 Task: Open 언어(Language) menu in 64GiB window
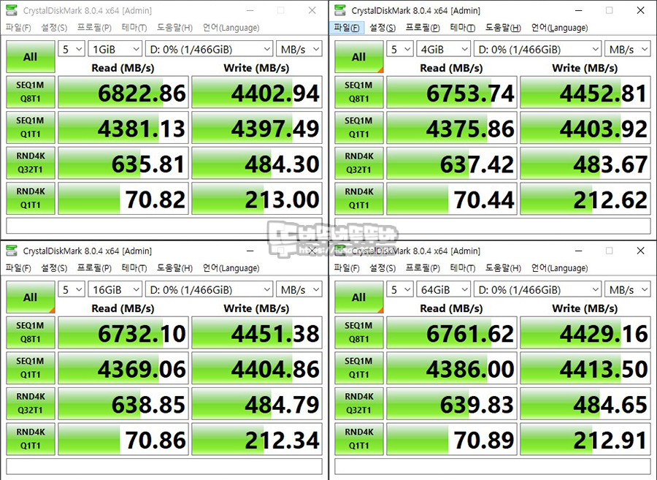559,268
